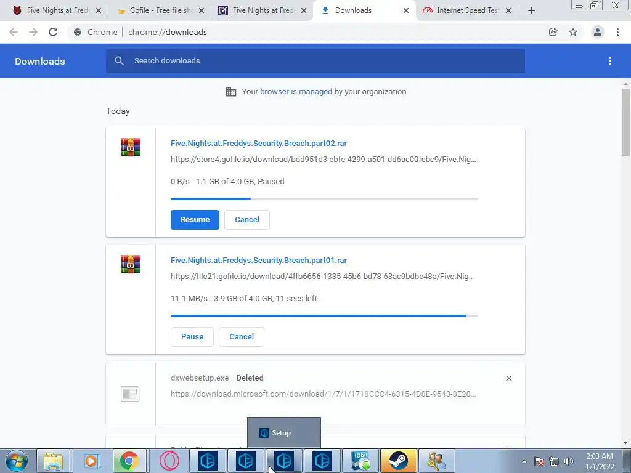
Task: Click the download.microsoft.com URL
Action: pyautogui.click(x=323, y=394)
